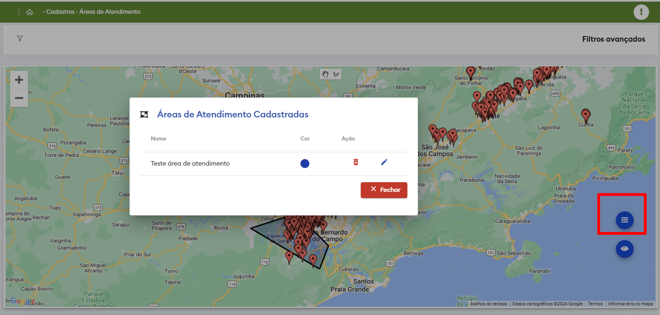Close the dialog with Fechar button
The height and width of the screenshot is (315, 660).
(x=384, y=190)
